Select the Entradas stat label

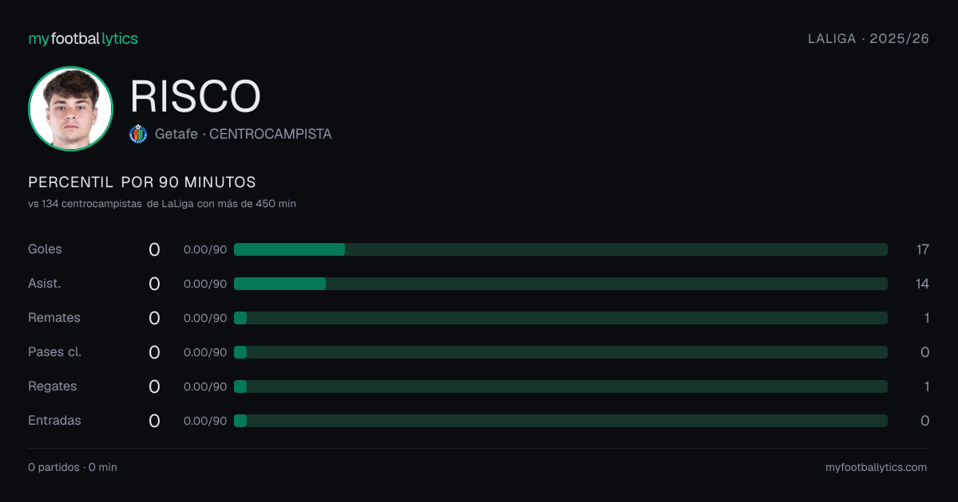click(54, 421)
